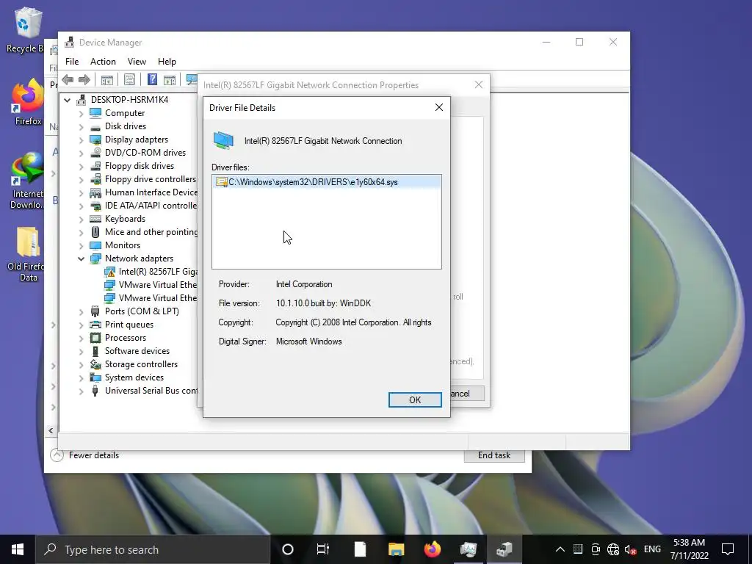The width and height of the screenshot is (752, 564).
Task: Click the Software devices icon
Action: click(95, 351)
